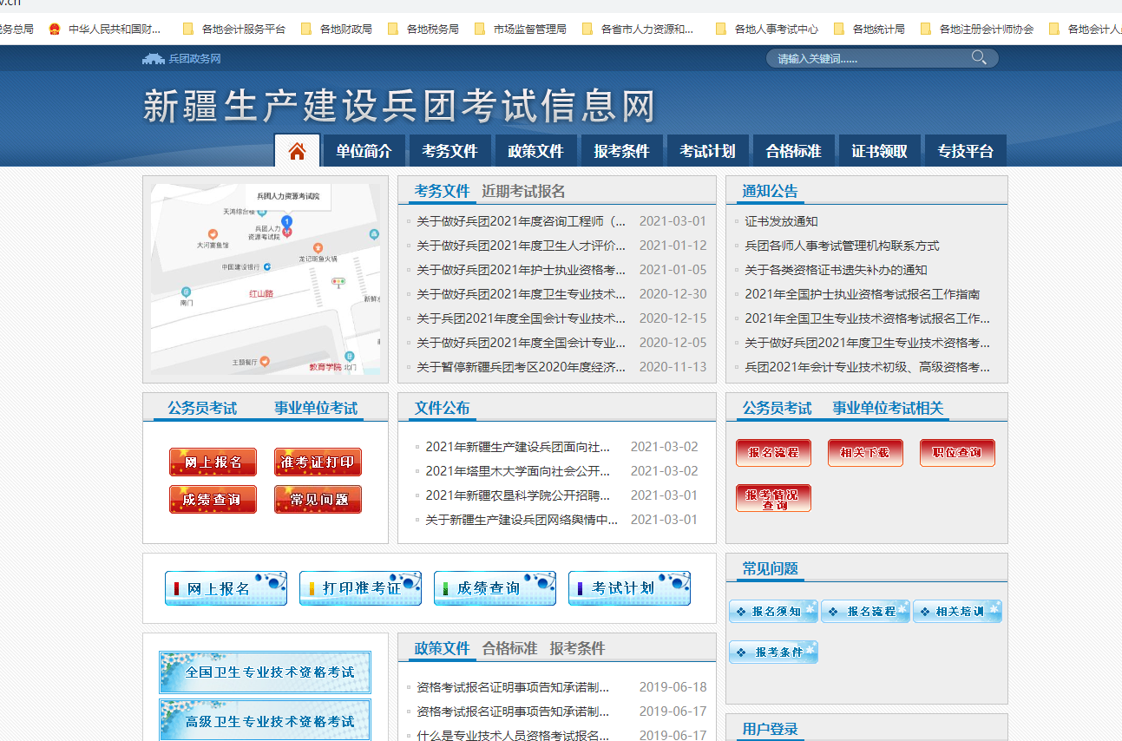This screenshot has width=1122, height=741.
Task: Open the blue 考试计划 banner button
Action: click(629, 588)
